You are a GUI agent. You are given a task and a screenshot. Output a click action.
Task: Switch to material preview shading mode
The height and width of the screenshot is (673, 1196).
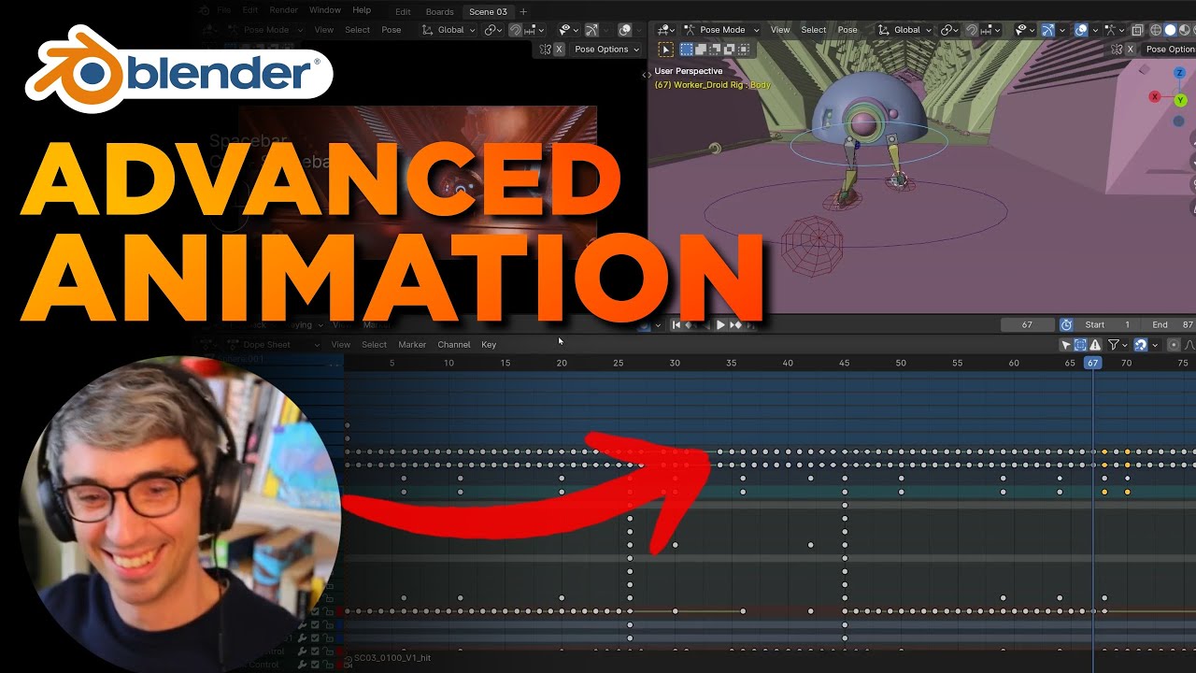pos(1185,30)
